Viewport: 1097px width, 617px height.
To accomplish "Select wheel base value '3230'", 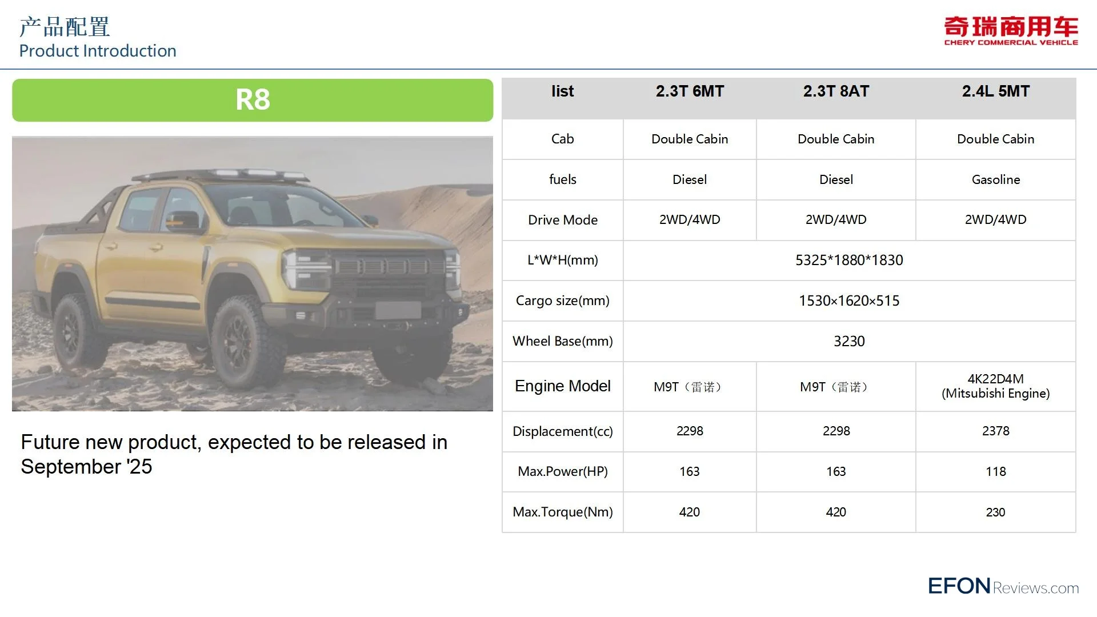I will click(849, 341).
